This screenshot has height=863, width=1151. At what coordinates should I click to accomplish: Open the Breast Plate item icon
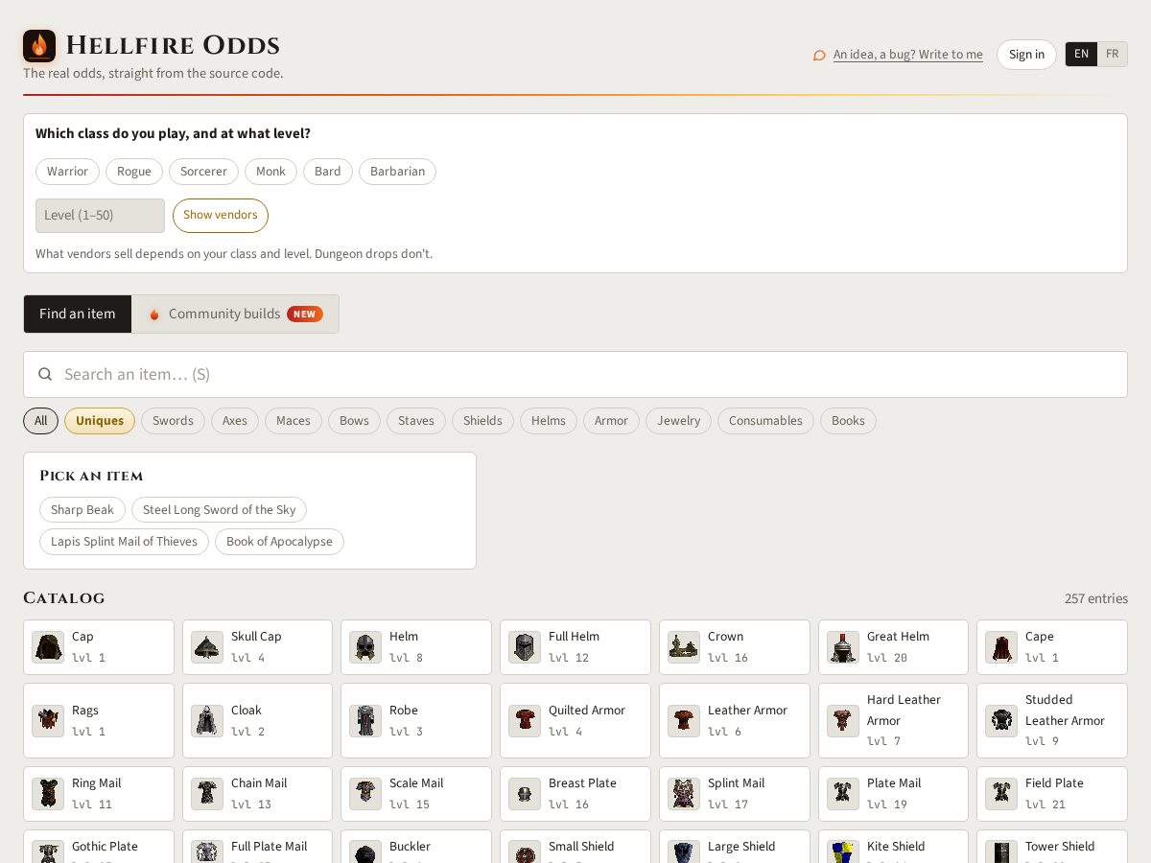pyautogui.click(x=525, y=794)
